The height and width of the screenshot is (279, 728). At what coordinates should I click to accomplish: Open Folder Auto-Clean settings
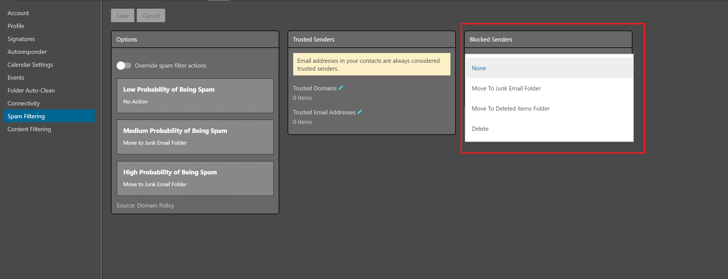pyautogui.click(x=31, y=91)
